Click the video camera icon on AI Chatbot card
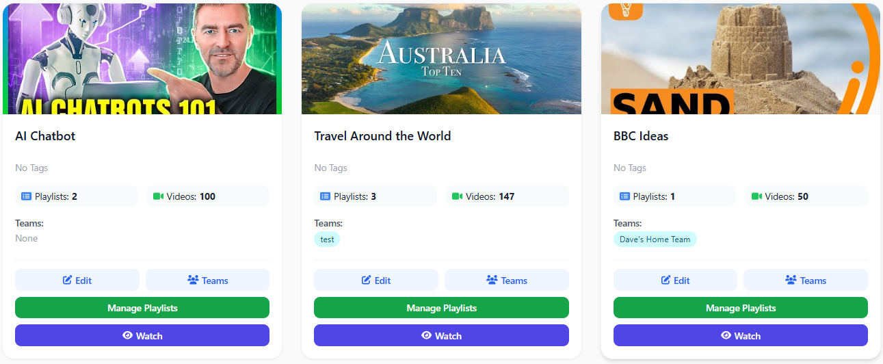Screen dimensions: 883x364 coord(159,196)
